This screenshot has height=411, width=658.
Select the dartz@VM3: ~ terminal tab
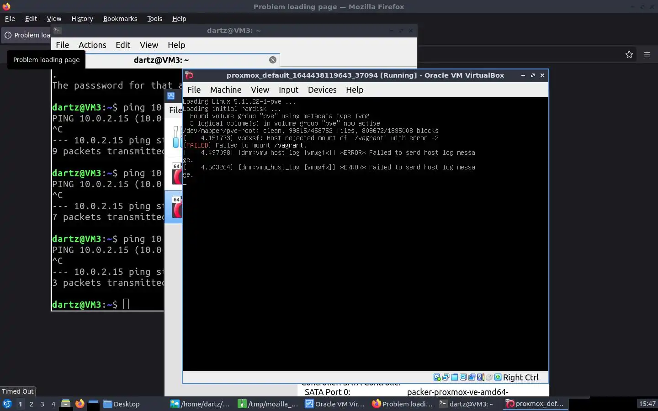point(161,60)
